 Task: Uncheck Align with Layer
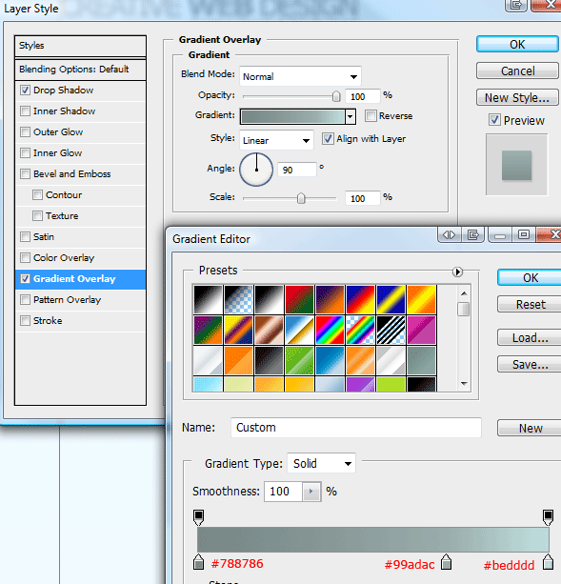(328, 139)
